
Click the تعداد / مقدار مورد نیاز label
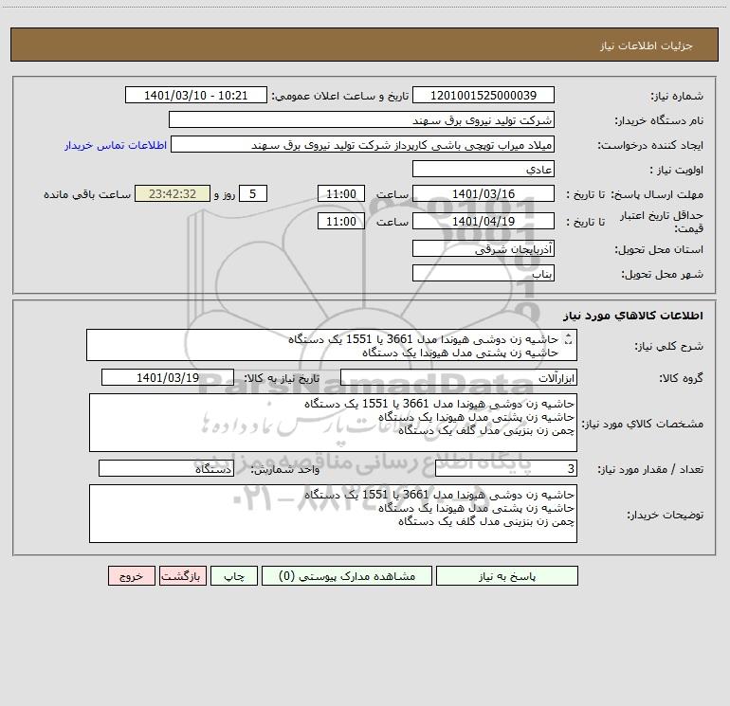(x=650, y=470)
